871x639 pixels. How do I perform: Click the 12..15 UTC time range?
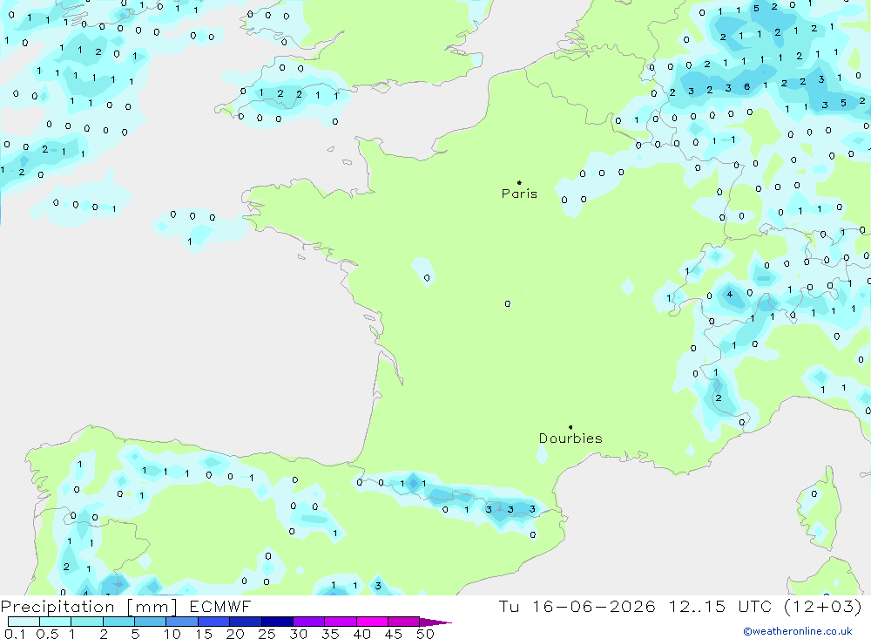pos(720,606)
